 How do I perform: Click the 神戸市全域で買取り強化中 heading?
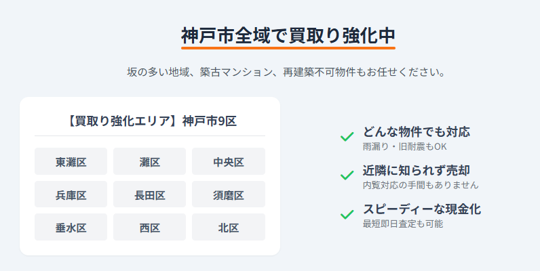[x=288, y=35]
